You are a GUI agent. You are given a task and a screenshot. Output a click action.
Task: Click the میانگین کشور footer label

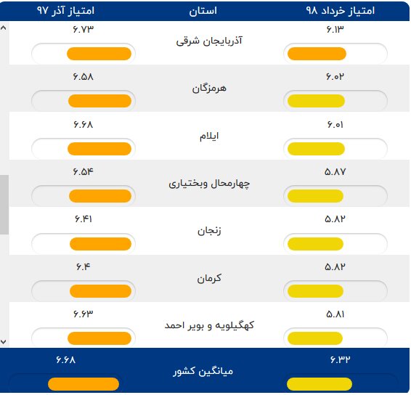pos(203,372)
